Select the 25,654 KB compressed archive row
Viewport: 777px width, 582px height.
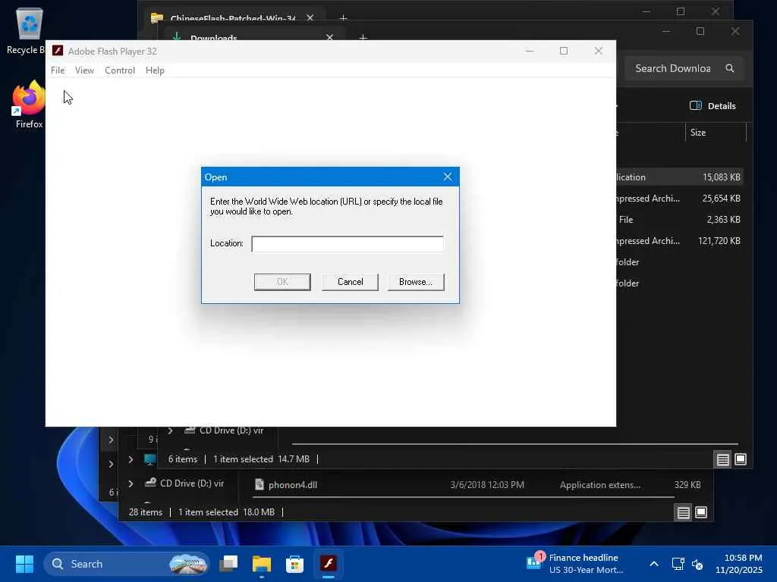pyautogui.click(x=679, y=199)
